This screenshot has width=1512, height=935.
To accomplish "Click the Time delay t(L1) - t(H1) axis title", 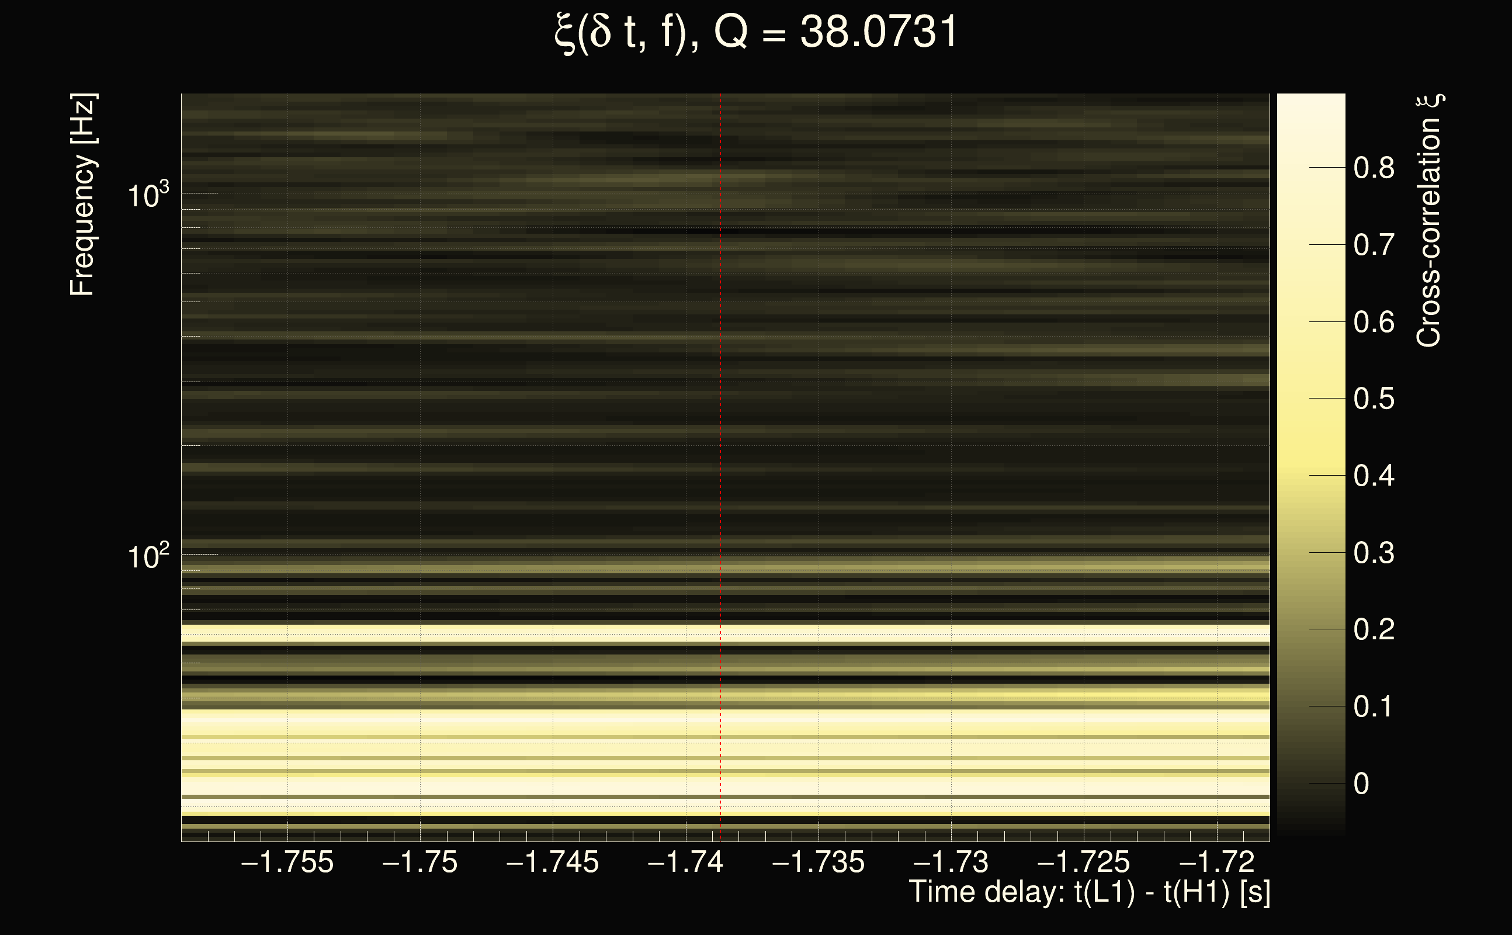I will click(1089, 892).
